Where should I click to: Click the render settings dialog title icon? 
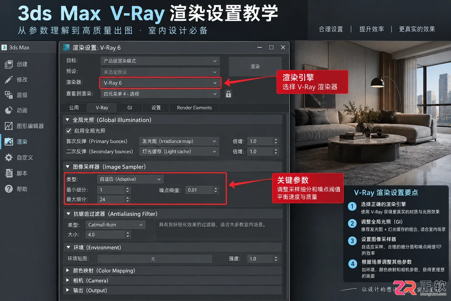(66, 47)
